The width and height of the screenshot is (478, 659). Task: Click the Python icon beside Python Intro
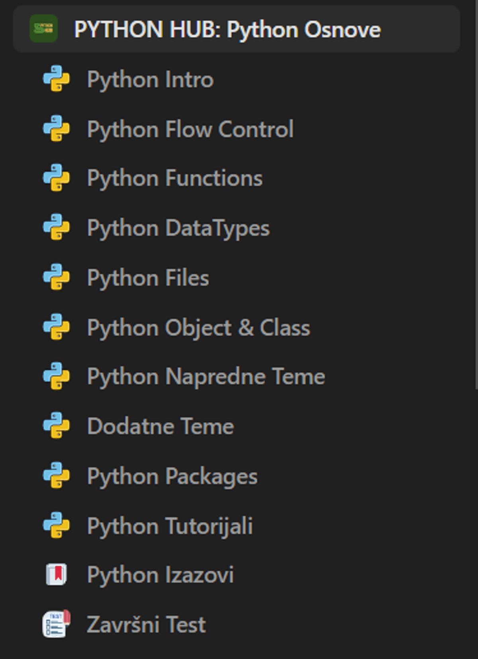point(56,79)
